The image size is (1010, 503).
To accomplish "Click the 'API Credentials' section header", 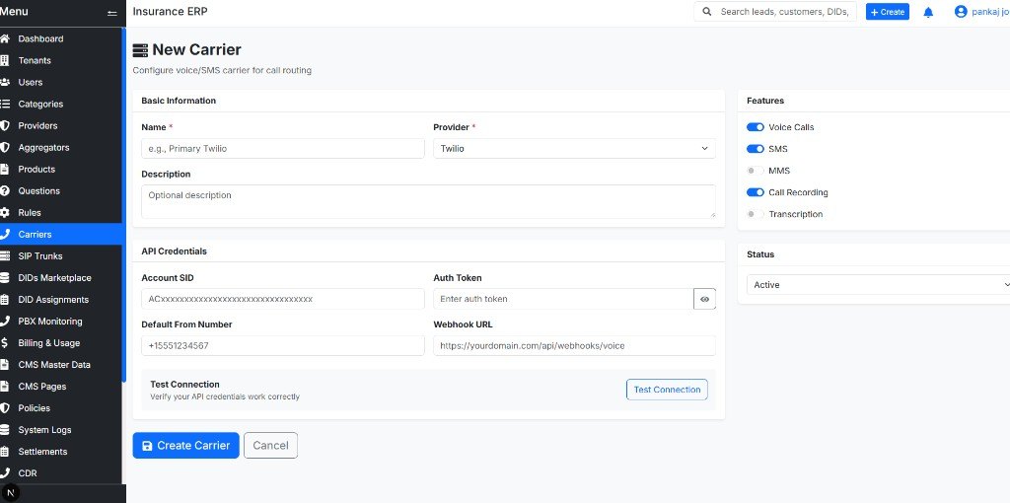I will [x=174, y=251].
